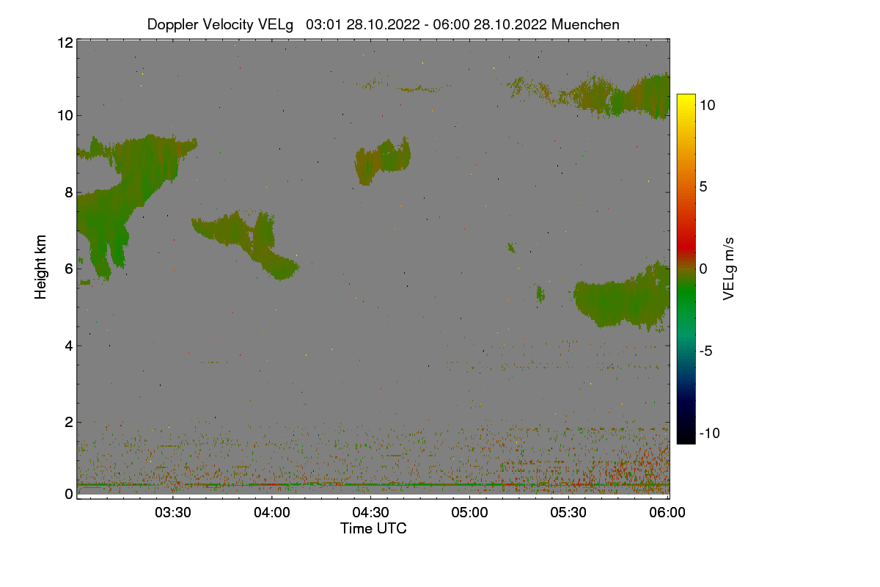The height and width of the screenshot is (587, 880).
Task: Click the 'Muenchen' station name in title
Action: tap(585, 24)
